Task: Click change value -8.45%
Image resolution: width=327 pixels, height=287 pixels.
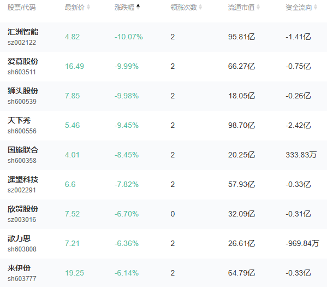Action: coord(127,155)
